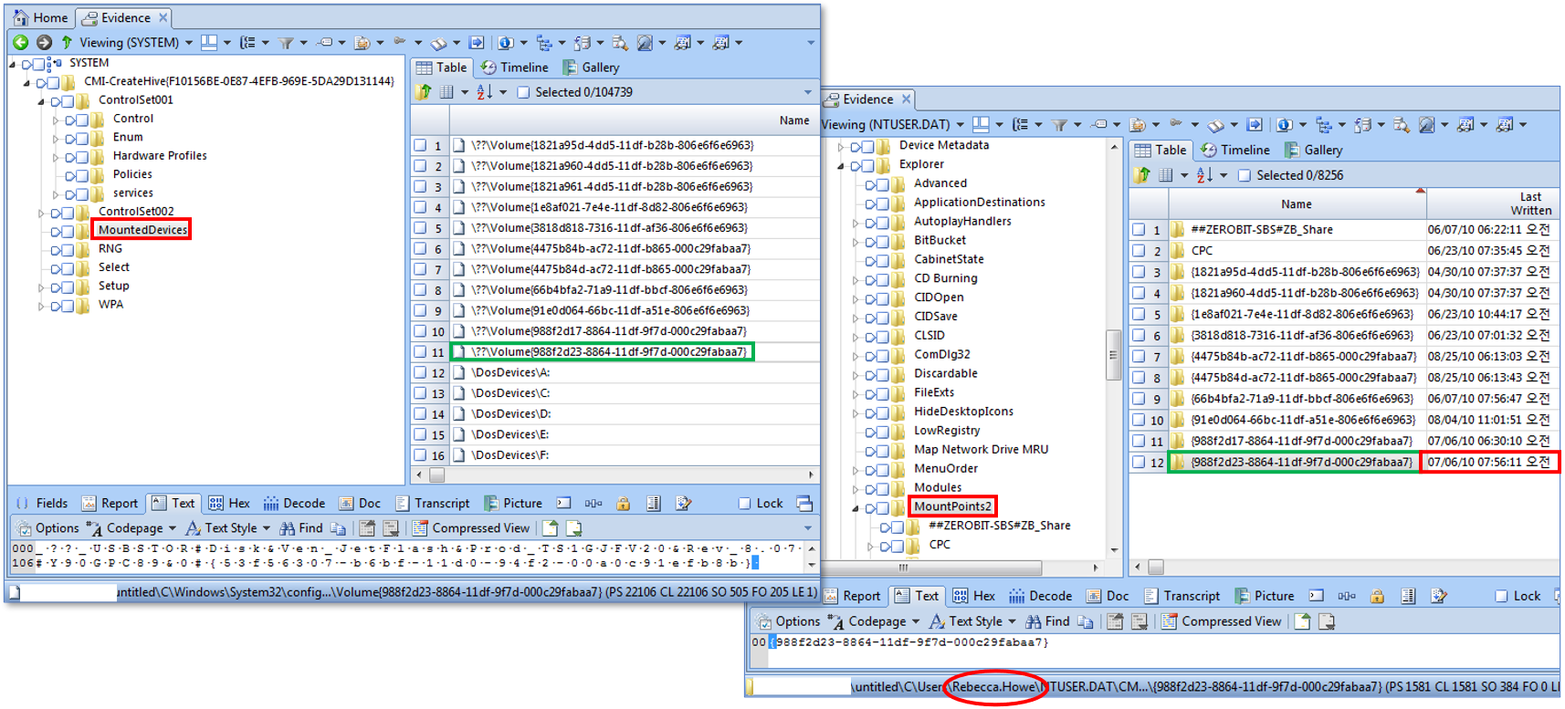Open the Viewing (SYSTEM) dropdown
Viewport: 1565px width, 709px height.
click(x=189, y=42)
